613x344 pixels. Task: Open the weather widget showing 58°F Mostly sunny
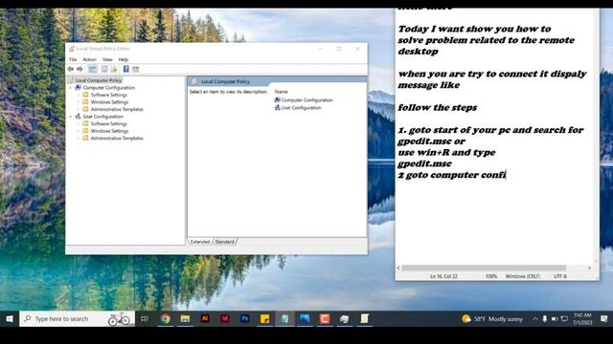click(492, 319)
